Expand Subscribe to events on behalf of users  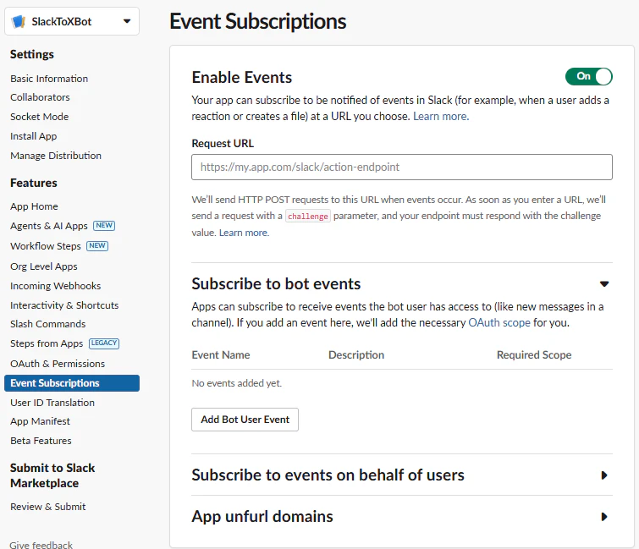point(604,475)
